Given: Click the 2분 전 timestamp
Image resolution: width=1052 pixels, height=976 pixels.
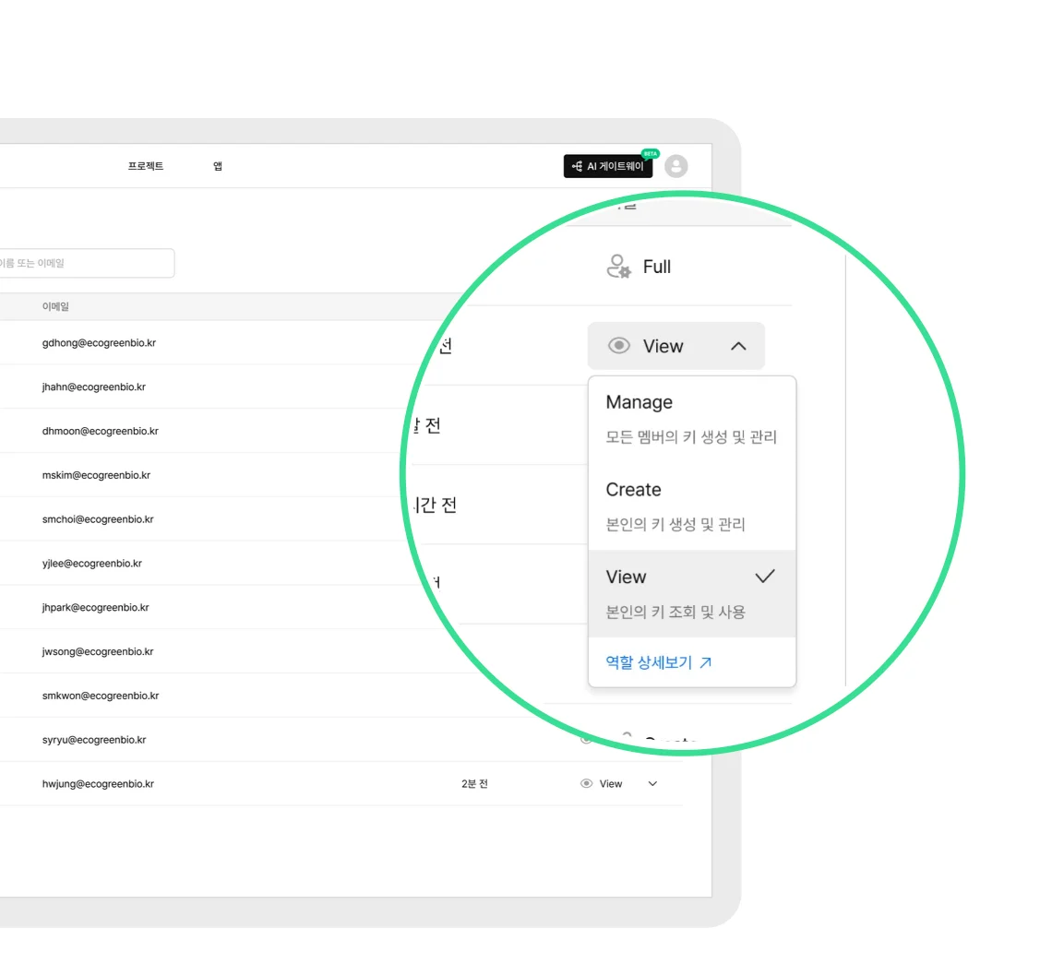Looking at the screenshot, I should click(x=474, y=783).
